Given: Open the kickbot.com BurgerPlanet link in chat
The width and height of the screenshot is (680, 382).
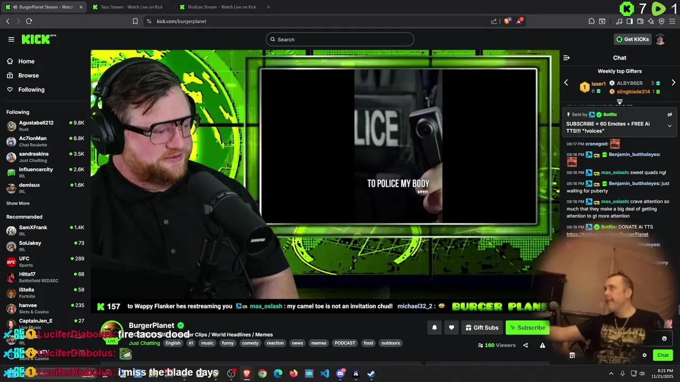Looking at the screenshot, I should pos(607,235).
